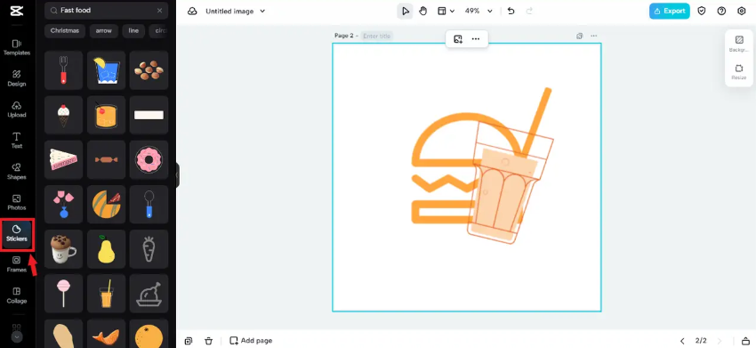Open the Text panel
This screenshot has width=756, height=348.
[x=17, y=140]
